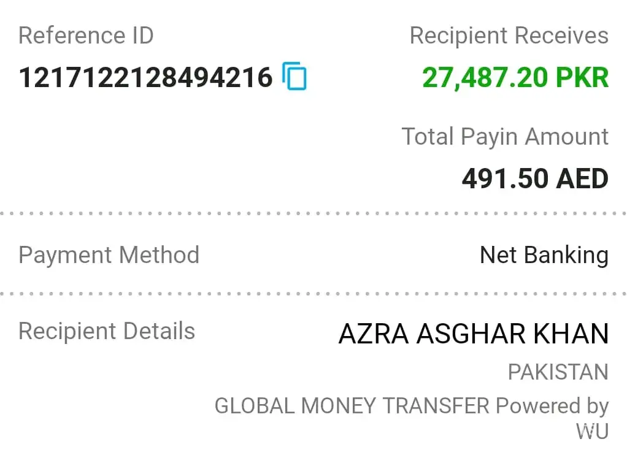Click the Payment Method label
627x463 pixels.
tap(109, 254)
